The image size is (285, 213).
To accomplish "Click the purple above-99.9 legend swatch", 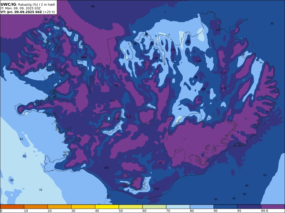I will 273,207.
